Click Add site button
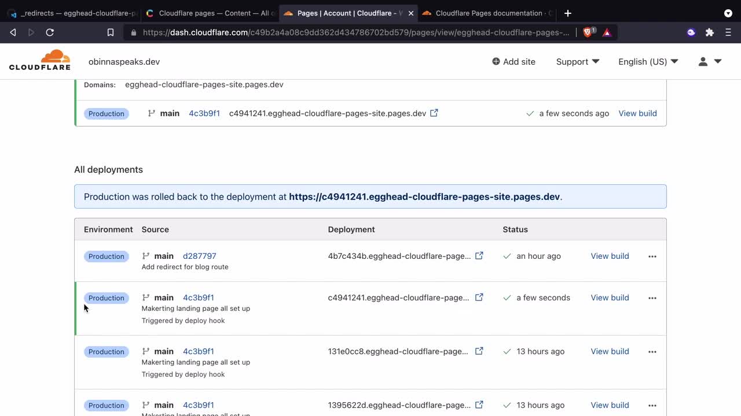This screenshot has height=416, width=741. pyautogui.click(x=513, y=61)
